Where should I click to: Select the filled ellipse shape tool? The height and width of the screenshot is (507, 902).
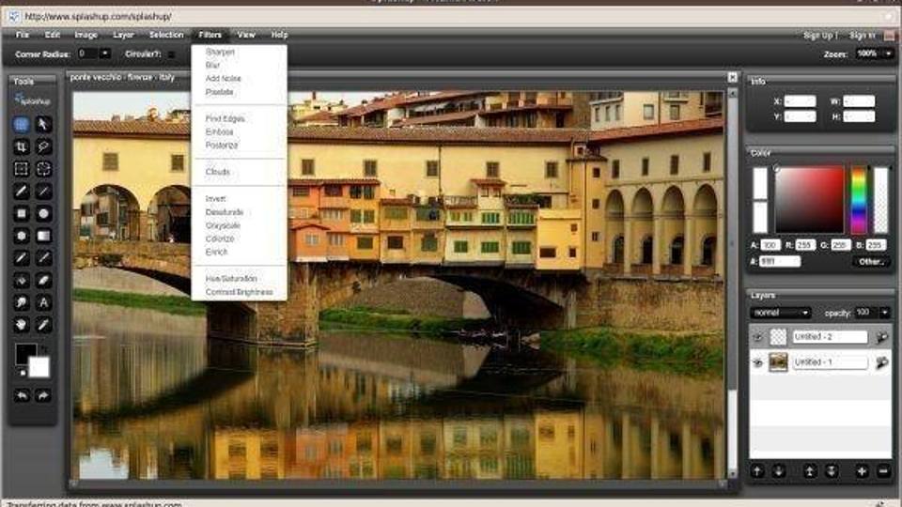(x=43, y=214)
